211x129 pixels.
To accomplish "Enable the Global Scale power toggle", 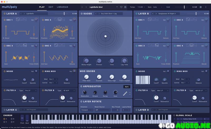I will (174, 115).
